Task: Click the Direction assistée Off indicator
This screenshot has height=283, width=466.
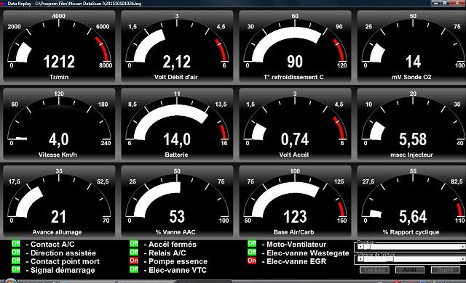Action: coord(16,253)
